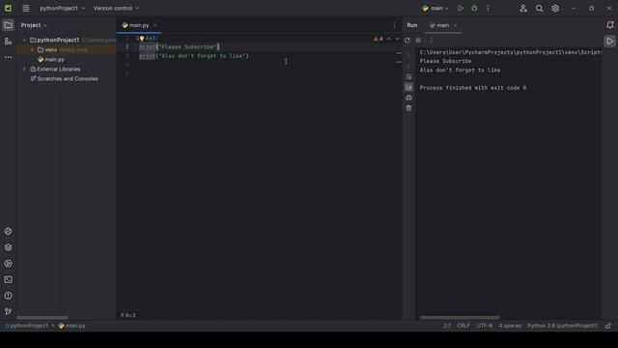Rerun main in the Run panel

click(x=407, y=41)
